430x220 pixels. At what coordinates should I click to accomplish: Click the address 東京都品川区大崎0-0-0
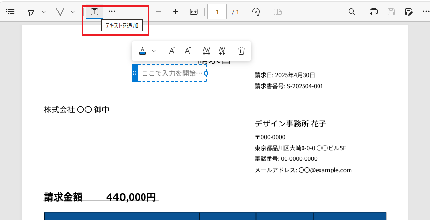(285, 148)
